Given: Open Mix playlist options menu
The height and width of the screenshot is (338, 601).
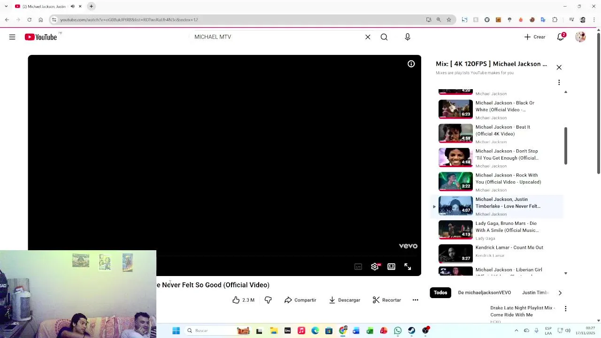Looking at the screenshot, I should pyautogui.click(x=559, y=83).
